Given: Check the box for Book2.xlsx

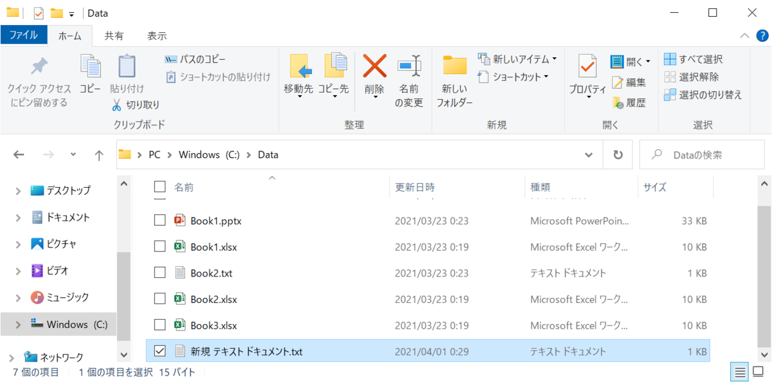Looking at the screenshot, I should point(160,299).
